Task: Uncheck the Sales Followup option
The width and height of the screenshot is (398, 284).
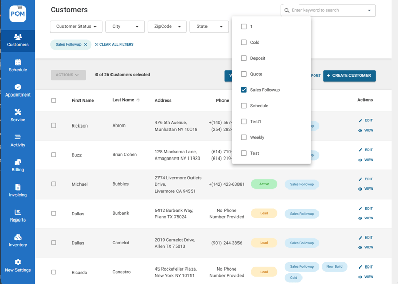Action: point(244,90)
